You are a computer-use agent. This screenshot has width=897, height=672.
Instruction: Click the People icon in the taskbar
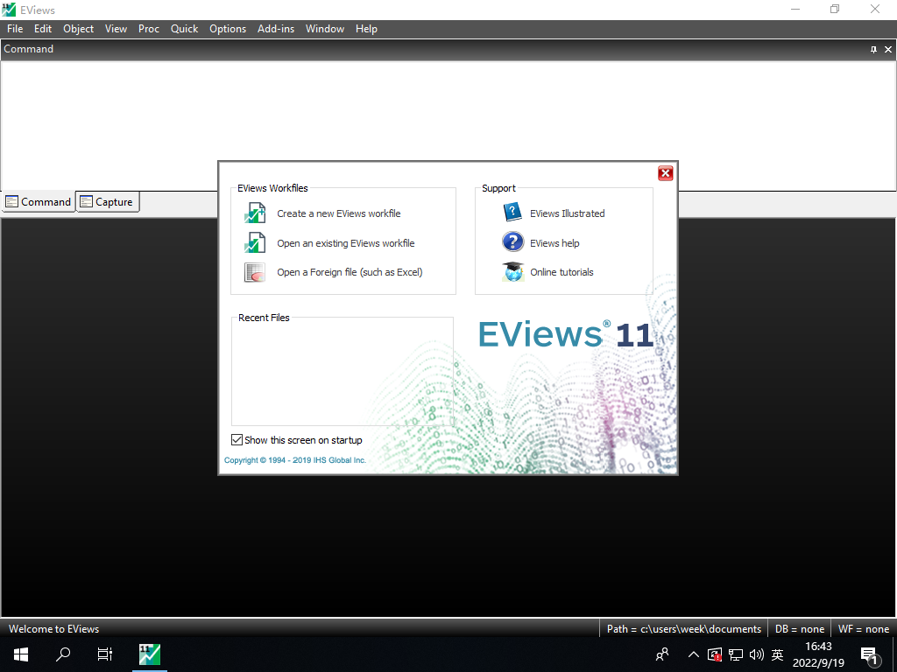662,654
